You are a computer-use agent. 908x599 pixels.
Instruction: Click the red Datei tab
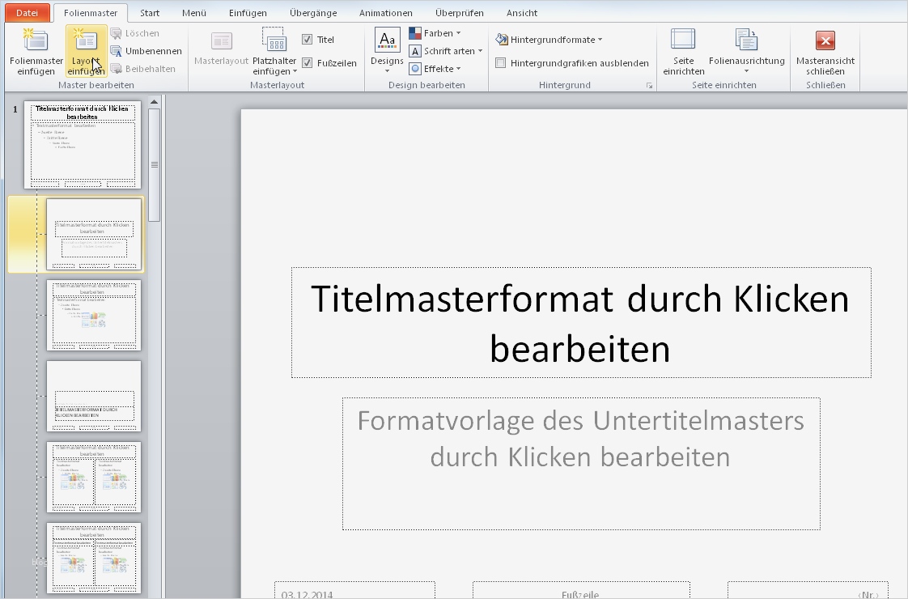pos(27,12)
